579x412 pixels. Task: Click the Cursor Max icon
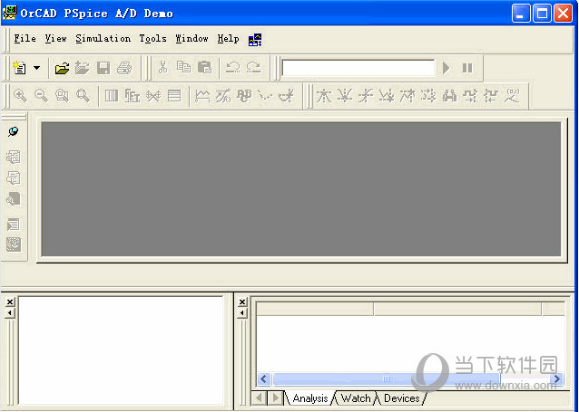[x=407, y=96]
